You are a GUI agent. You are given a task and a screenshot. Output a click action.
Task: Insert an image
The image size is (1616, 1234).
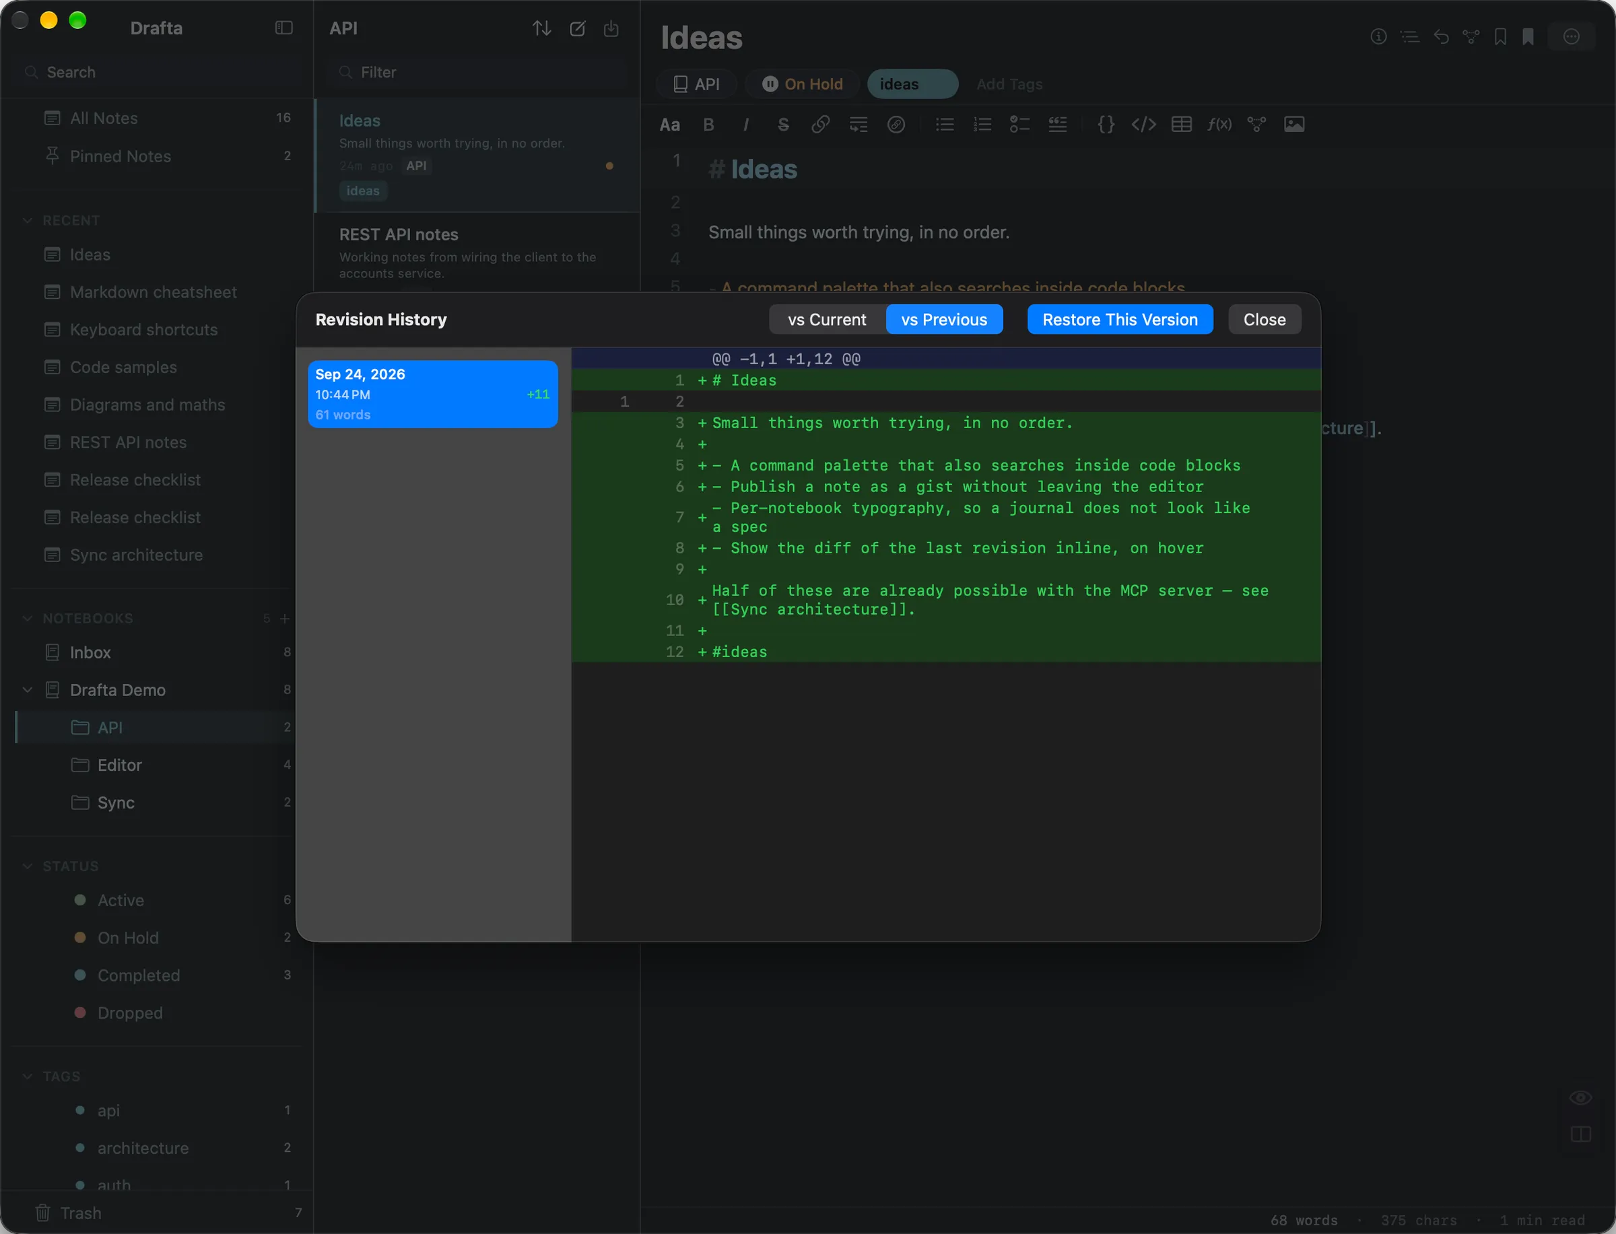[1294, 125]
